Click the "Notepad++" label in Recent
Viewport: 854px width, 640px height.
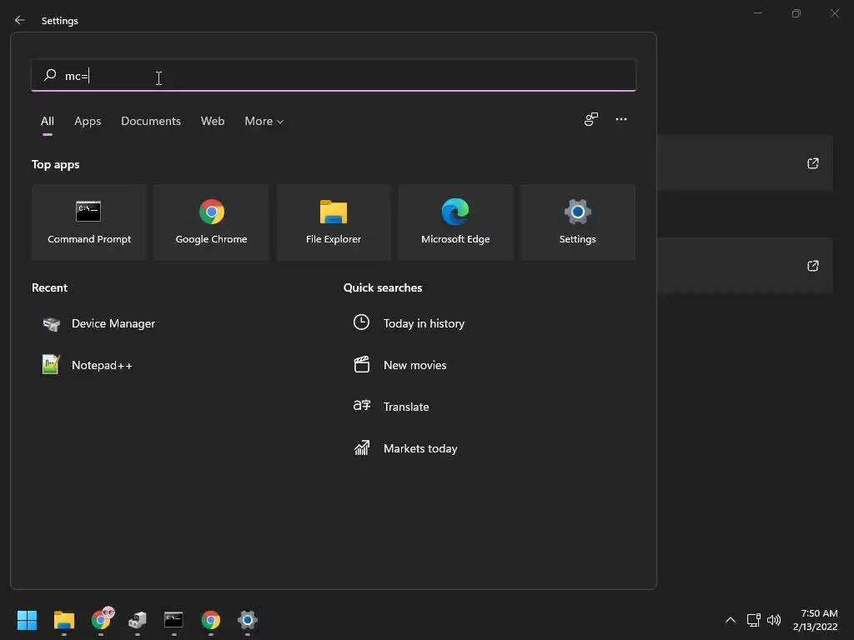pyautogui.click(x=102, y=365)
